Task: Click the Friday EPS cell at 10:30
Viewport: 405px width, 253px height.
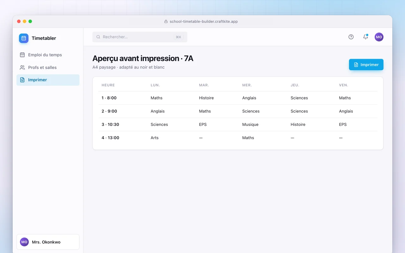Action: click(x=343, y=125)
